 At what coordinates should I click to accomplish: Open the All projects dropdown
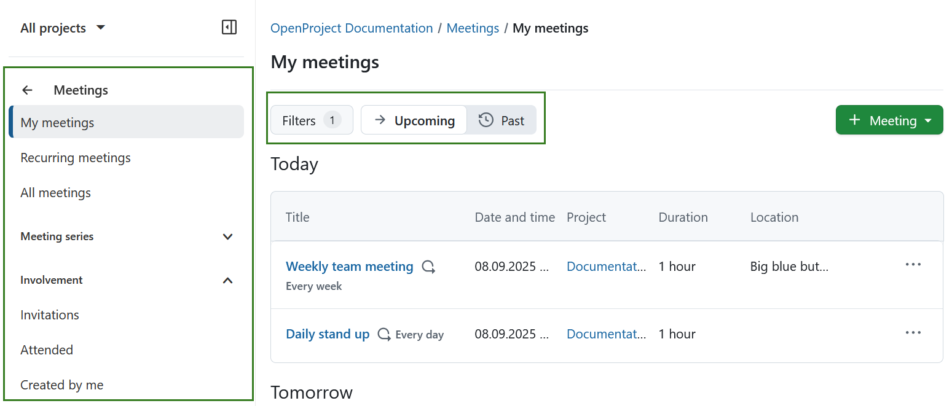tap(61, 27)
